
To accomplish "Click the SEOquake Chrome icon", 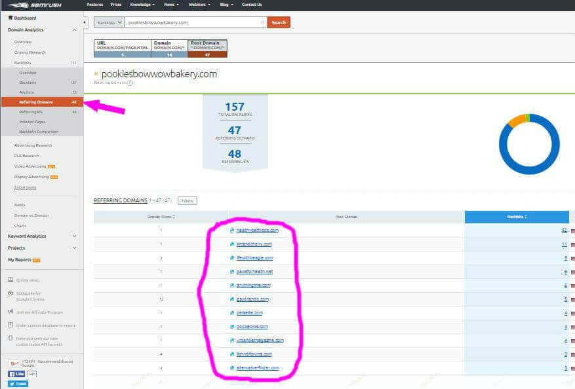I will [10, 293].
